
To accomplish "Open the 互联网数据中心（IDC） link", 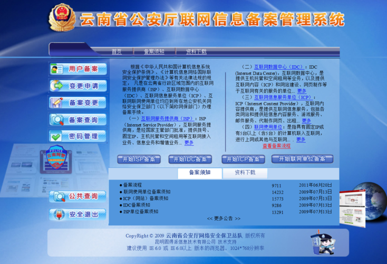I will click(x=278, y=67).
